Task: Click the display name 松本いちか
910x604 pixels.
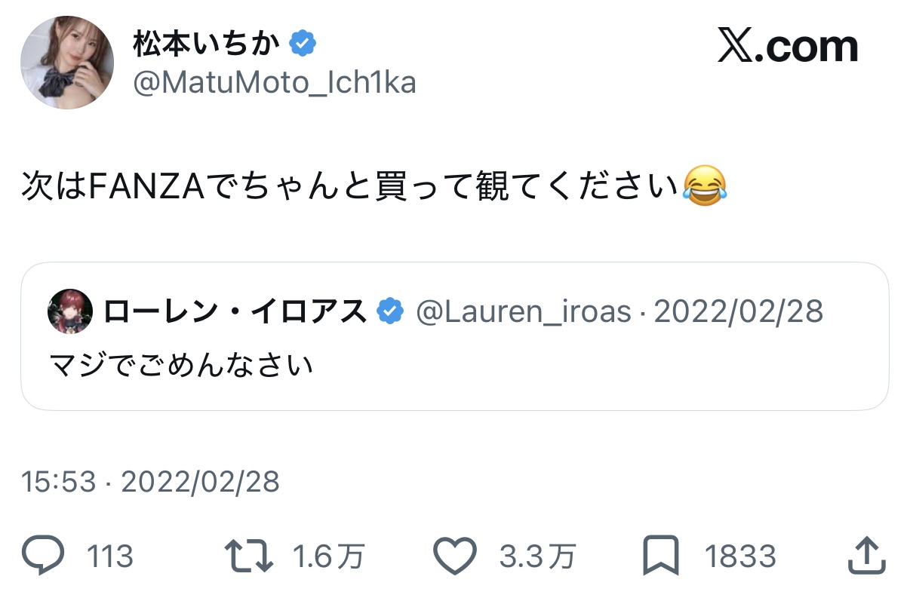Action: point(206,44)
